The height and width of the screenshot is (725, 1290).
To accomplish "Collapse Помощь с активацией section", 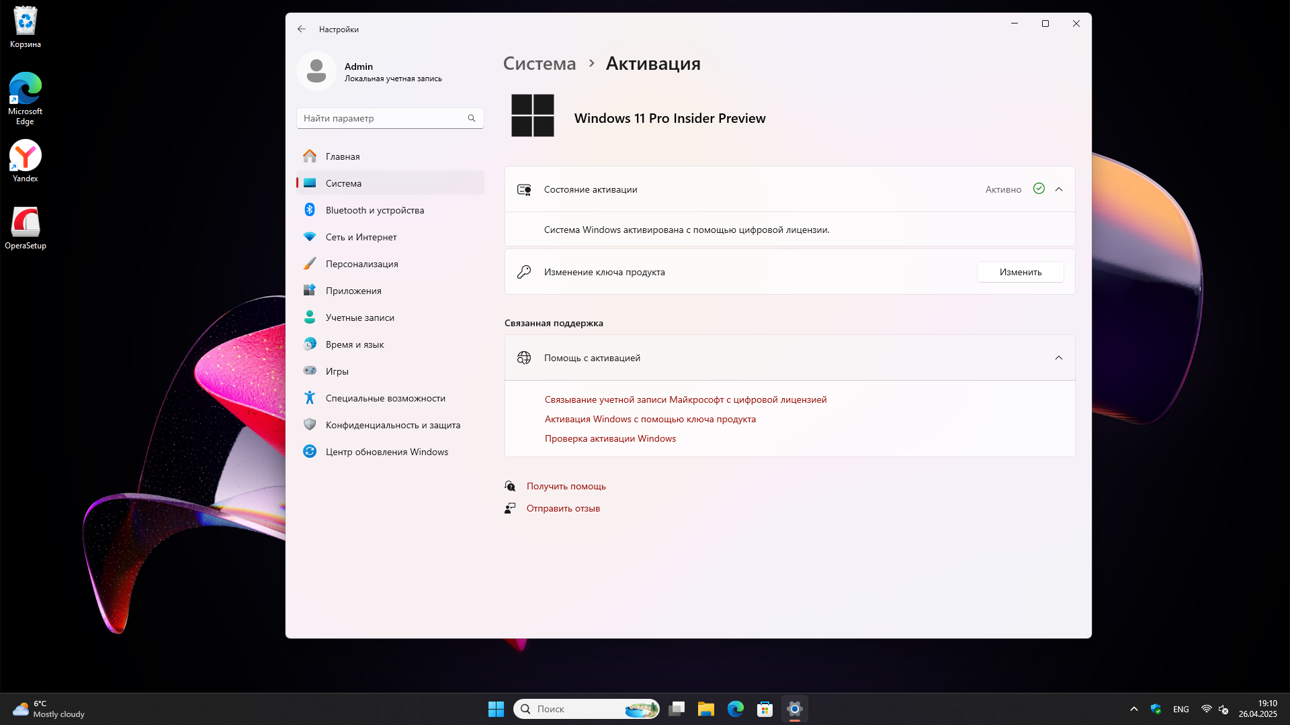I will [x=1059, y=358].
